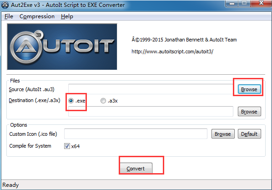Click Browse for the Destination file
Screen dimensions: 272x190
(x=249, y=112)
